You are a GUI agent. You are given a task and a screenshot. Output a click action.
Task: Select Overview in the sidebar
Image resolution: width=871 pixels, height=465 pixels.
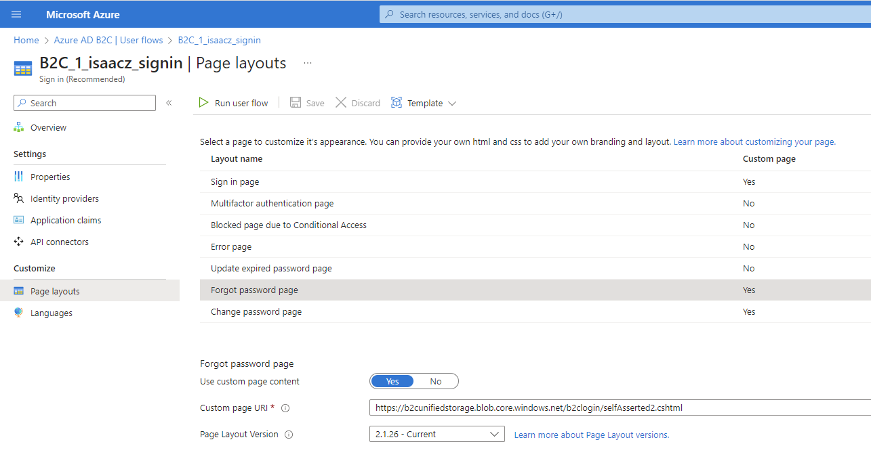[47, 127]
